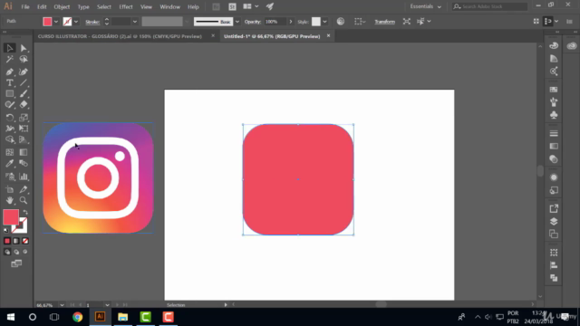580x326 pixels.
Task: Activate the Line Segment tool
Action: (x=24, y=82)
